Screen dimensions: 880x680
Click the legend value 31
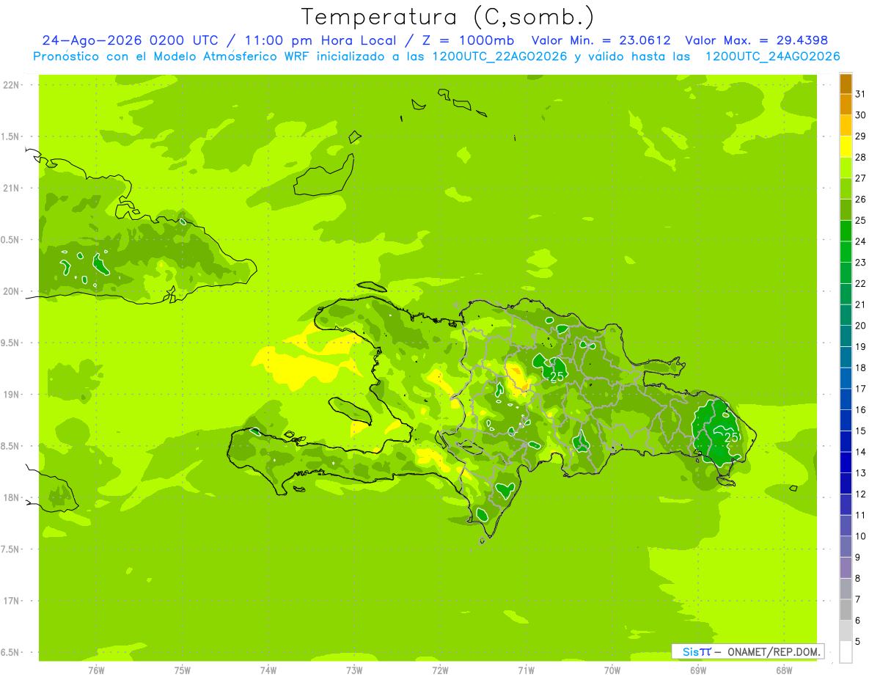(x=860, y=94)
